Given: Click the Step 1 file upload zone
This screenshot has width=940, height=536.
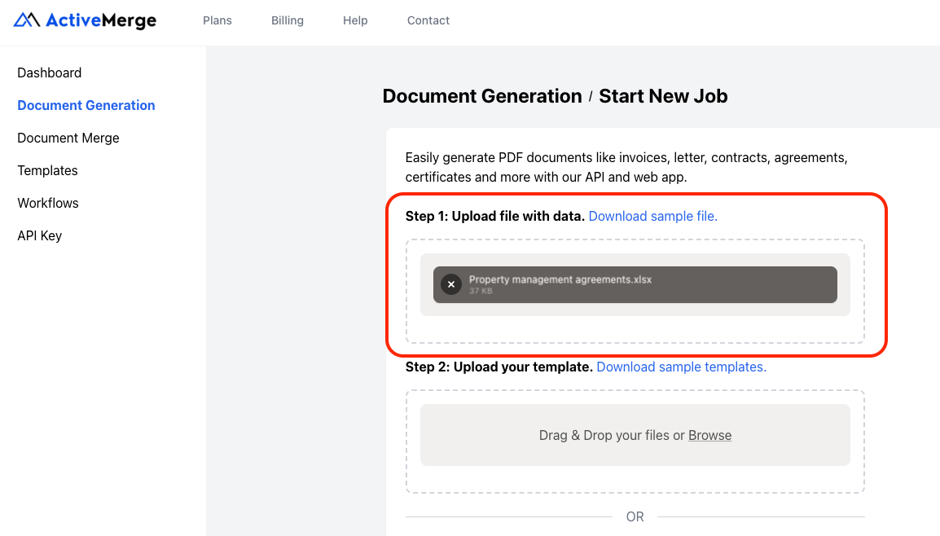Looking at the screenshot, I should (635, 326).
